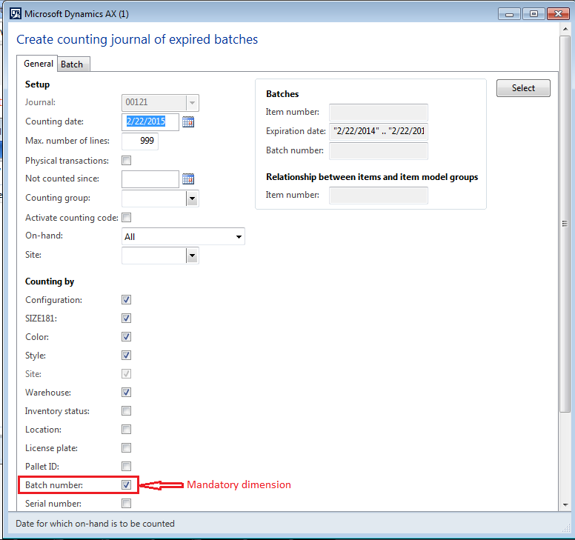Image resolution: width=575 pixels, height=540 pixels.
Task: Check the License plate checkbox
Action: coord(126,448)
